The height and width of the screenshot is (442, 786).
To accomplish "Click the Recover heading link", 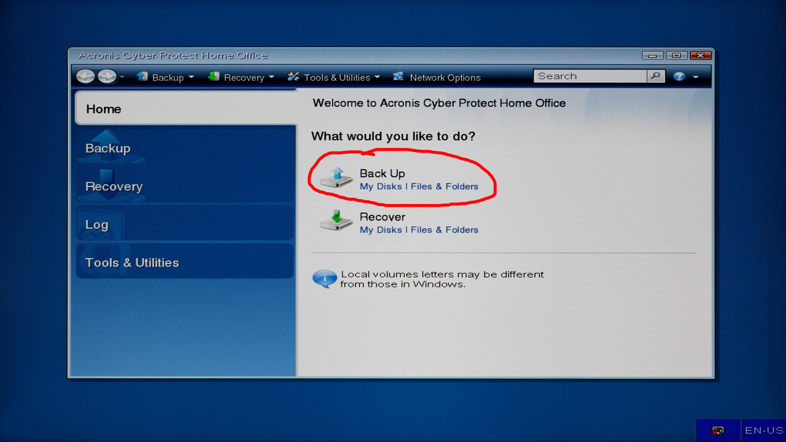I will [383, 217].
